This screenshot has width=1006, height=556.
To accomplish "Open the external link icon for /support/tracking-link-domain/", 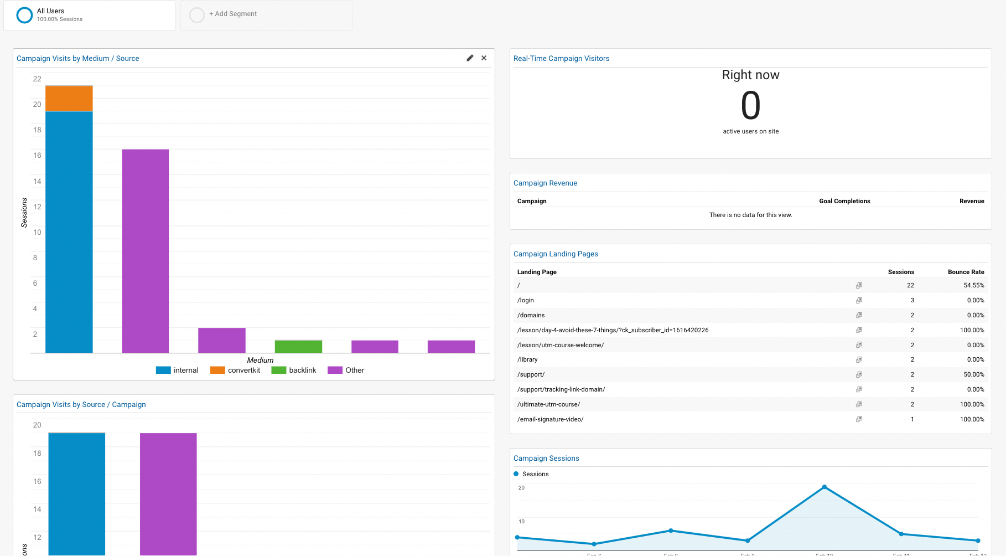I will [x=859, y=390].
